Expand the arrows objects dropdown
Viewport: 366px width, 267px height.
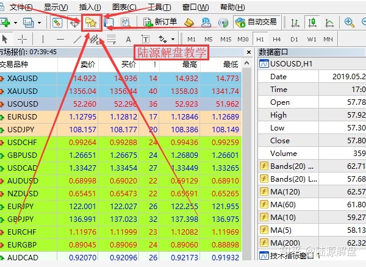[173, 39]
